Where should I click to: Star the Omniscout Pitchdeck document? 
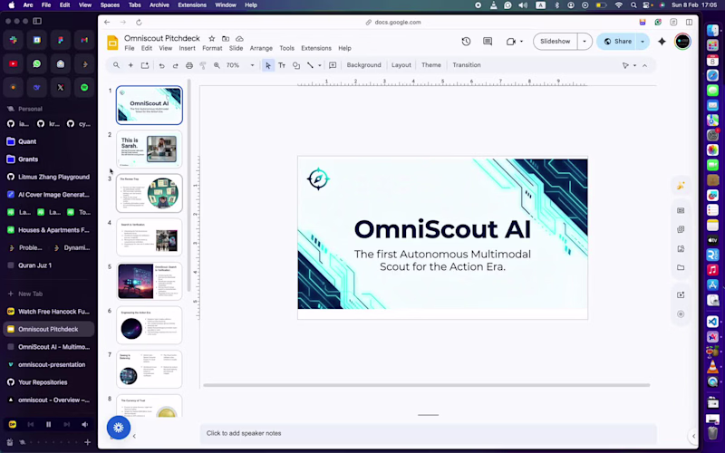(x=211, y=38)
